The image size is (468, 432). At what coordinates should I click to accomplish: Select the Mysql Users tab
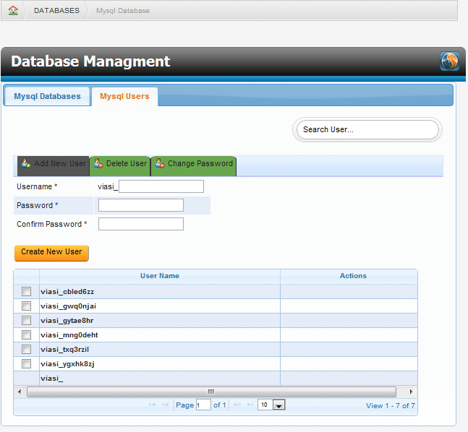pos(124,96)
